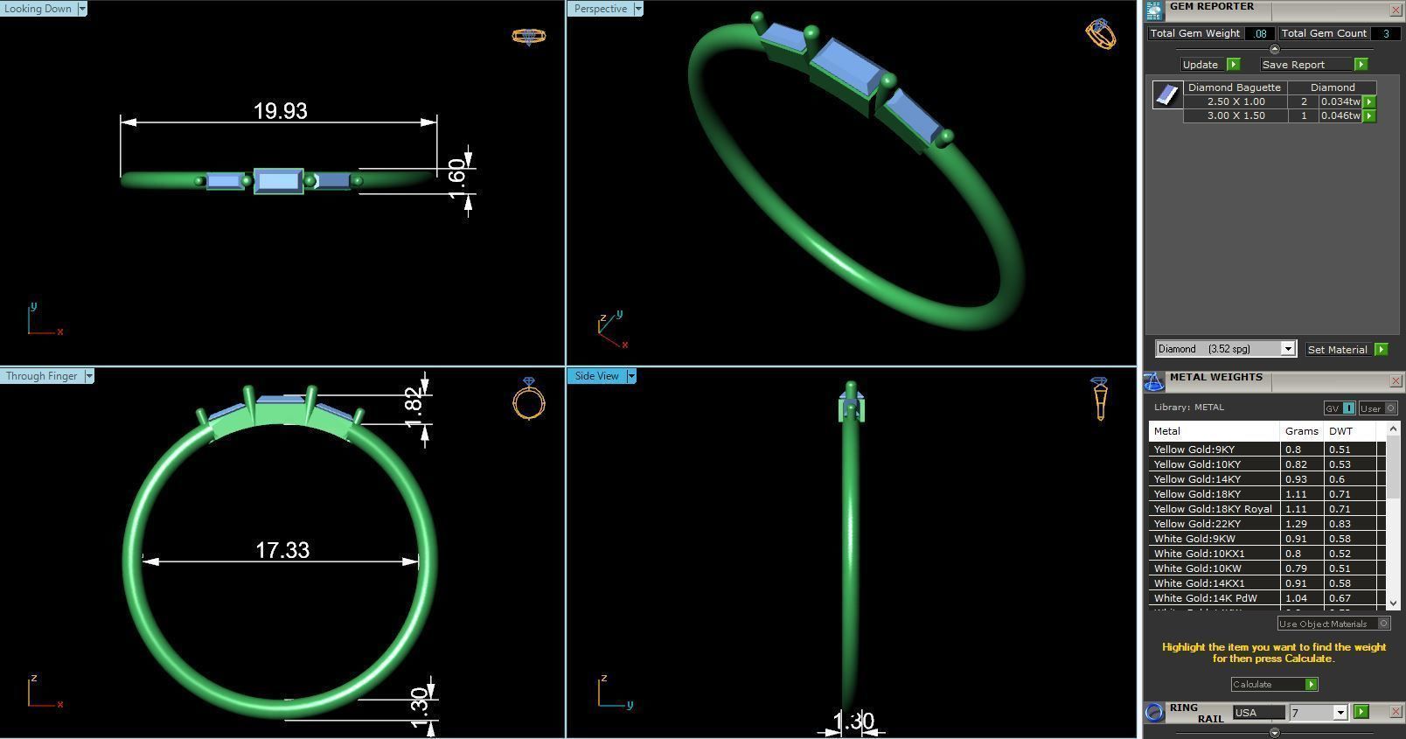Click green apply arrow in Ring Rail
Screen dimensions: 1406x739
click(x=1361, y=712)
